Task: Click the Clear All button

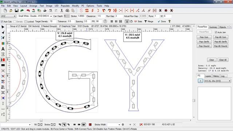Action: point(223,60)
